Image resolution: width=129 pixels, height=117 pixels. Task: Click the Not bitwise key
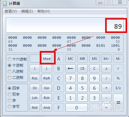pos(35,108)
